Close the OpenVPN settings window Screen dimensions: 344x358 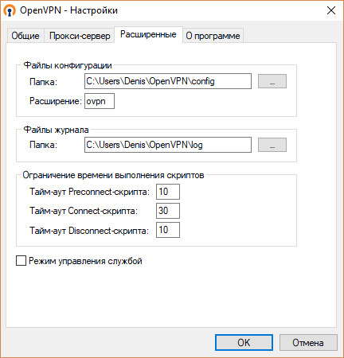(331, 10)
